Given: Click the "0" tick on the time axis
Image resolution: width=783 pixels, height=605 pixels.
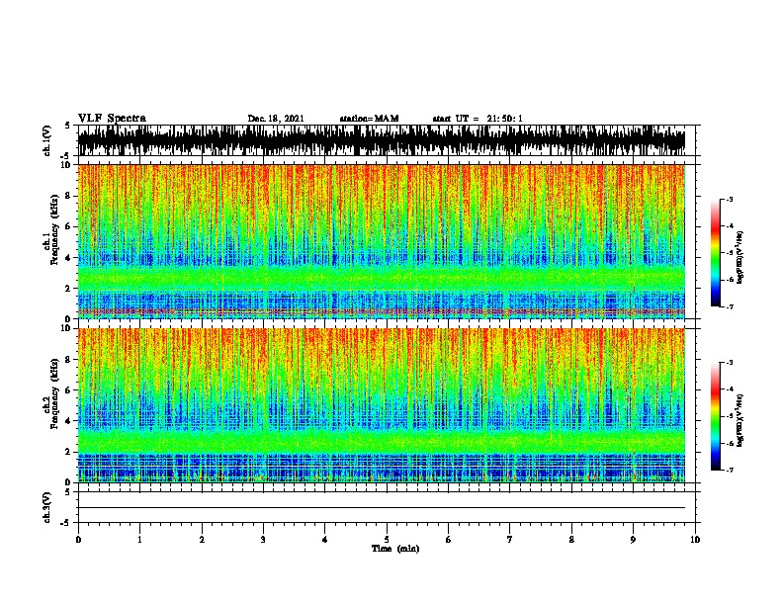Looking at the screenshot, I should tap(78, 540).
